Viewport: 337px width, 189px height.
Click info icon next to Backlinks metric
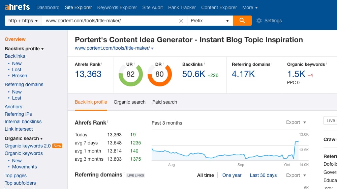[204, 63]
